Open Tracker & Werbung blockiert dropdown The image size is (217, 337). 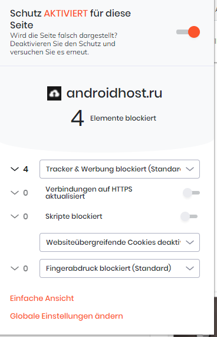120,169
